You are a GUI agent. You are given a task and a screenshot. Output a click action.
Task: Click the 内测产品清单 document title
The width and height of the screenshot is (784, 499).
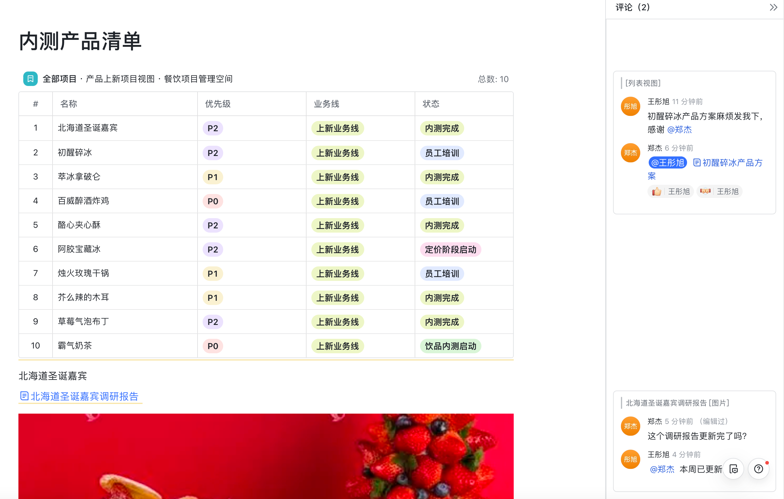(80, 41)
